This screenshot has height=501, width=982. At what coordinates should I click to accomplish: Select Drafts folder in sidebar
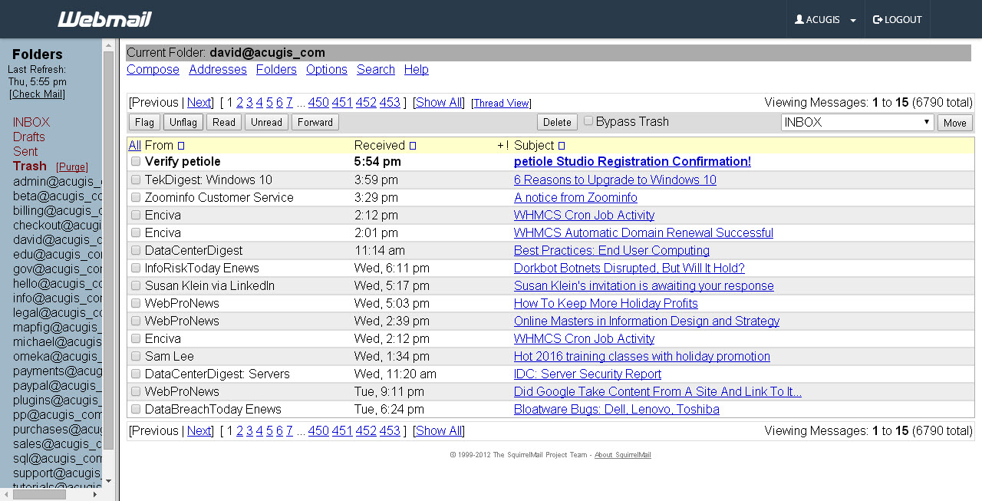point(29,137)
